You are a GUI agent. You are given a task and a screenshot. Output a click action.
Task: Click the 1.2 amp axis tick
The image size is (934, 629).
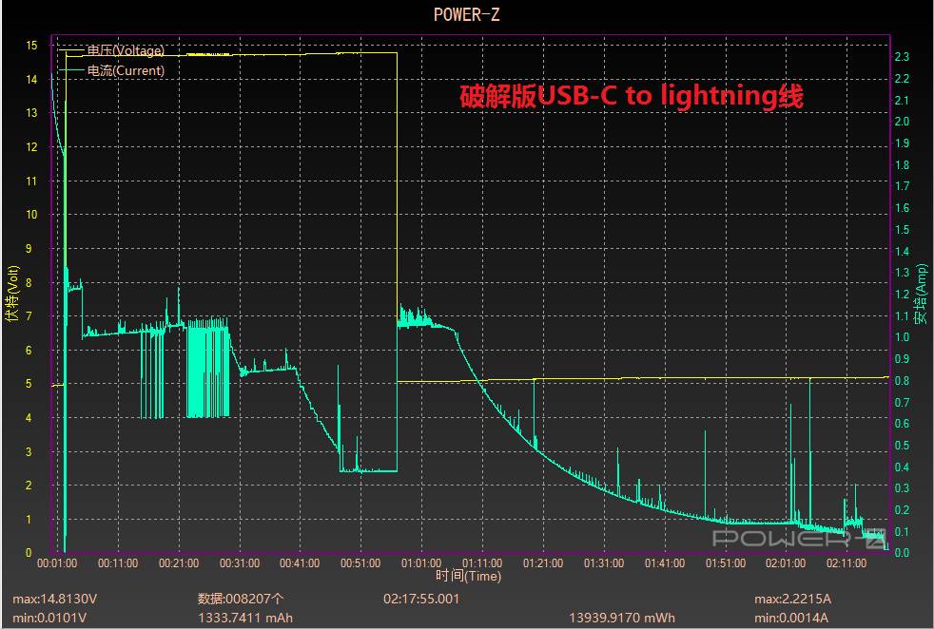coord(902,294)
